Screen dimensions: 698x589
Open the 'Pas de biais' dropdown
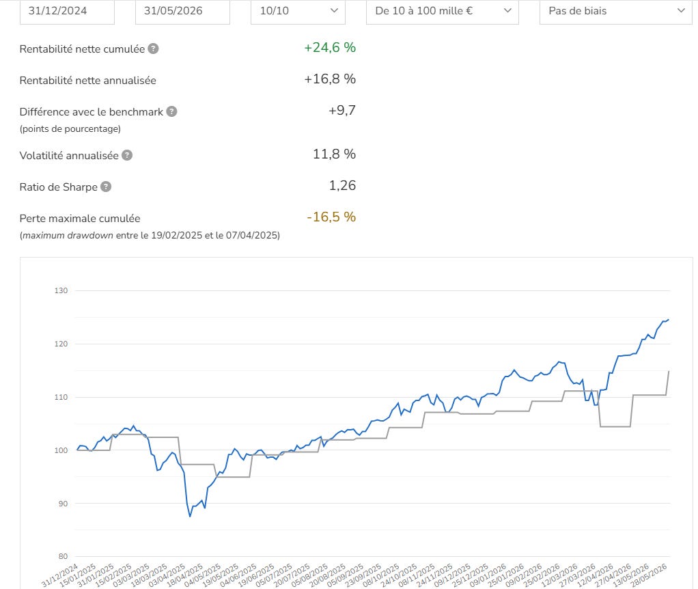[615, 11]
